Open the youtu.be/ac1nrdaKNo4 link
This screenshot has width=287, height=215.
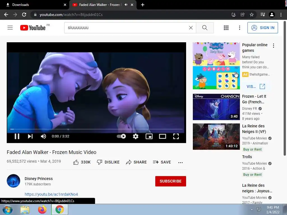pyautogui.click(x=51, y=194)
